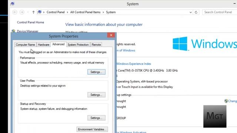
Task: Open User Profiles Settings button
Action: pos(96,95)
